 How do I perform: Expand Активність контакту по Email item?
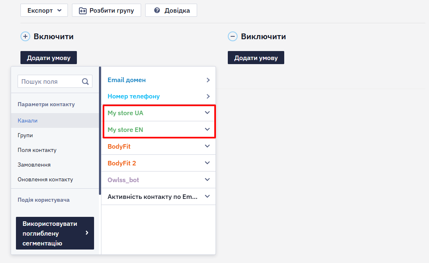click(x=159, y=196)
